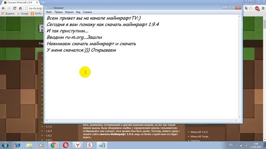Launch Opera browser from taskbar
Viewport: 266px width, 149px height.
pyautogui.click(x=66, y=145)
